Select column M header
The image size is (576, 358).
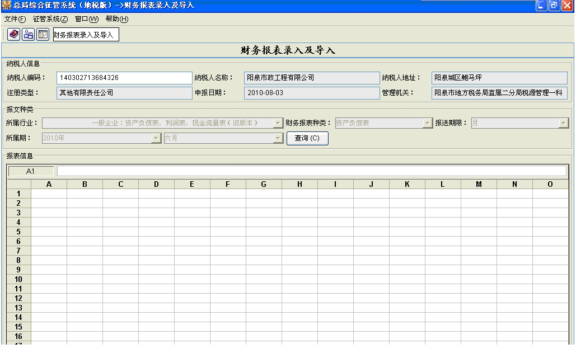pyautogui.click(x=479, y=184)
